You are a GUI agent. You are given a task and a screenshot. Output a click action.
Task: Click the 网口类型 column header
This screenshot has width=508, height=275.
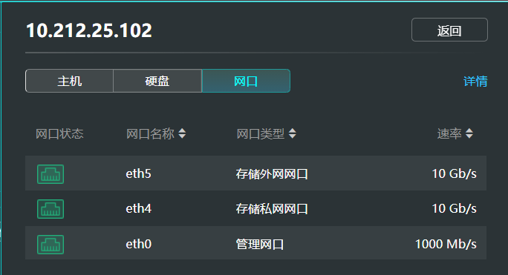(x=261, y=133)
